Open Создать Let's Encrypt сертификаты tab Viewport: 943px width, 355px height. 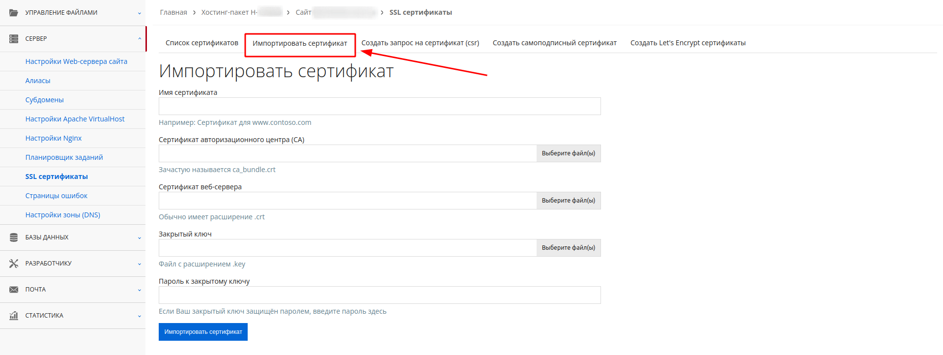(688, 43)
